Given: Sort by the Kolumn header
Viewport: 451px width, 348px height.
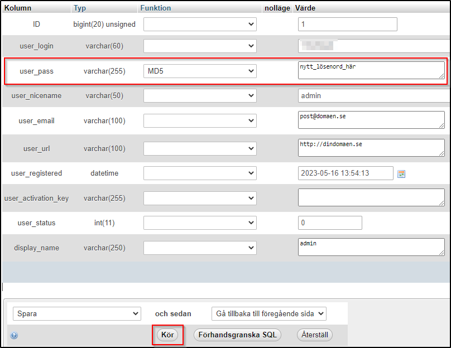Looking at the screenshot, I should pyautogui.click(x=18, y=8).
